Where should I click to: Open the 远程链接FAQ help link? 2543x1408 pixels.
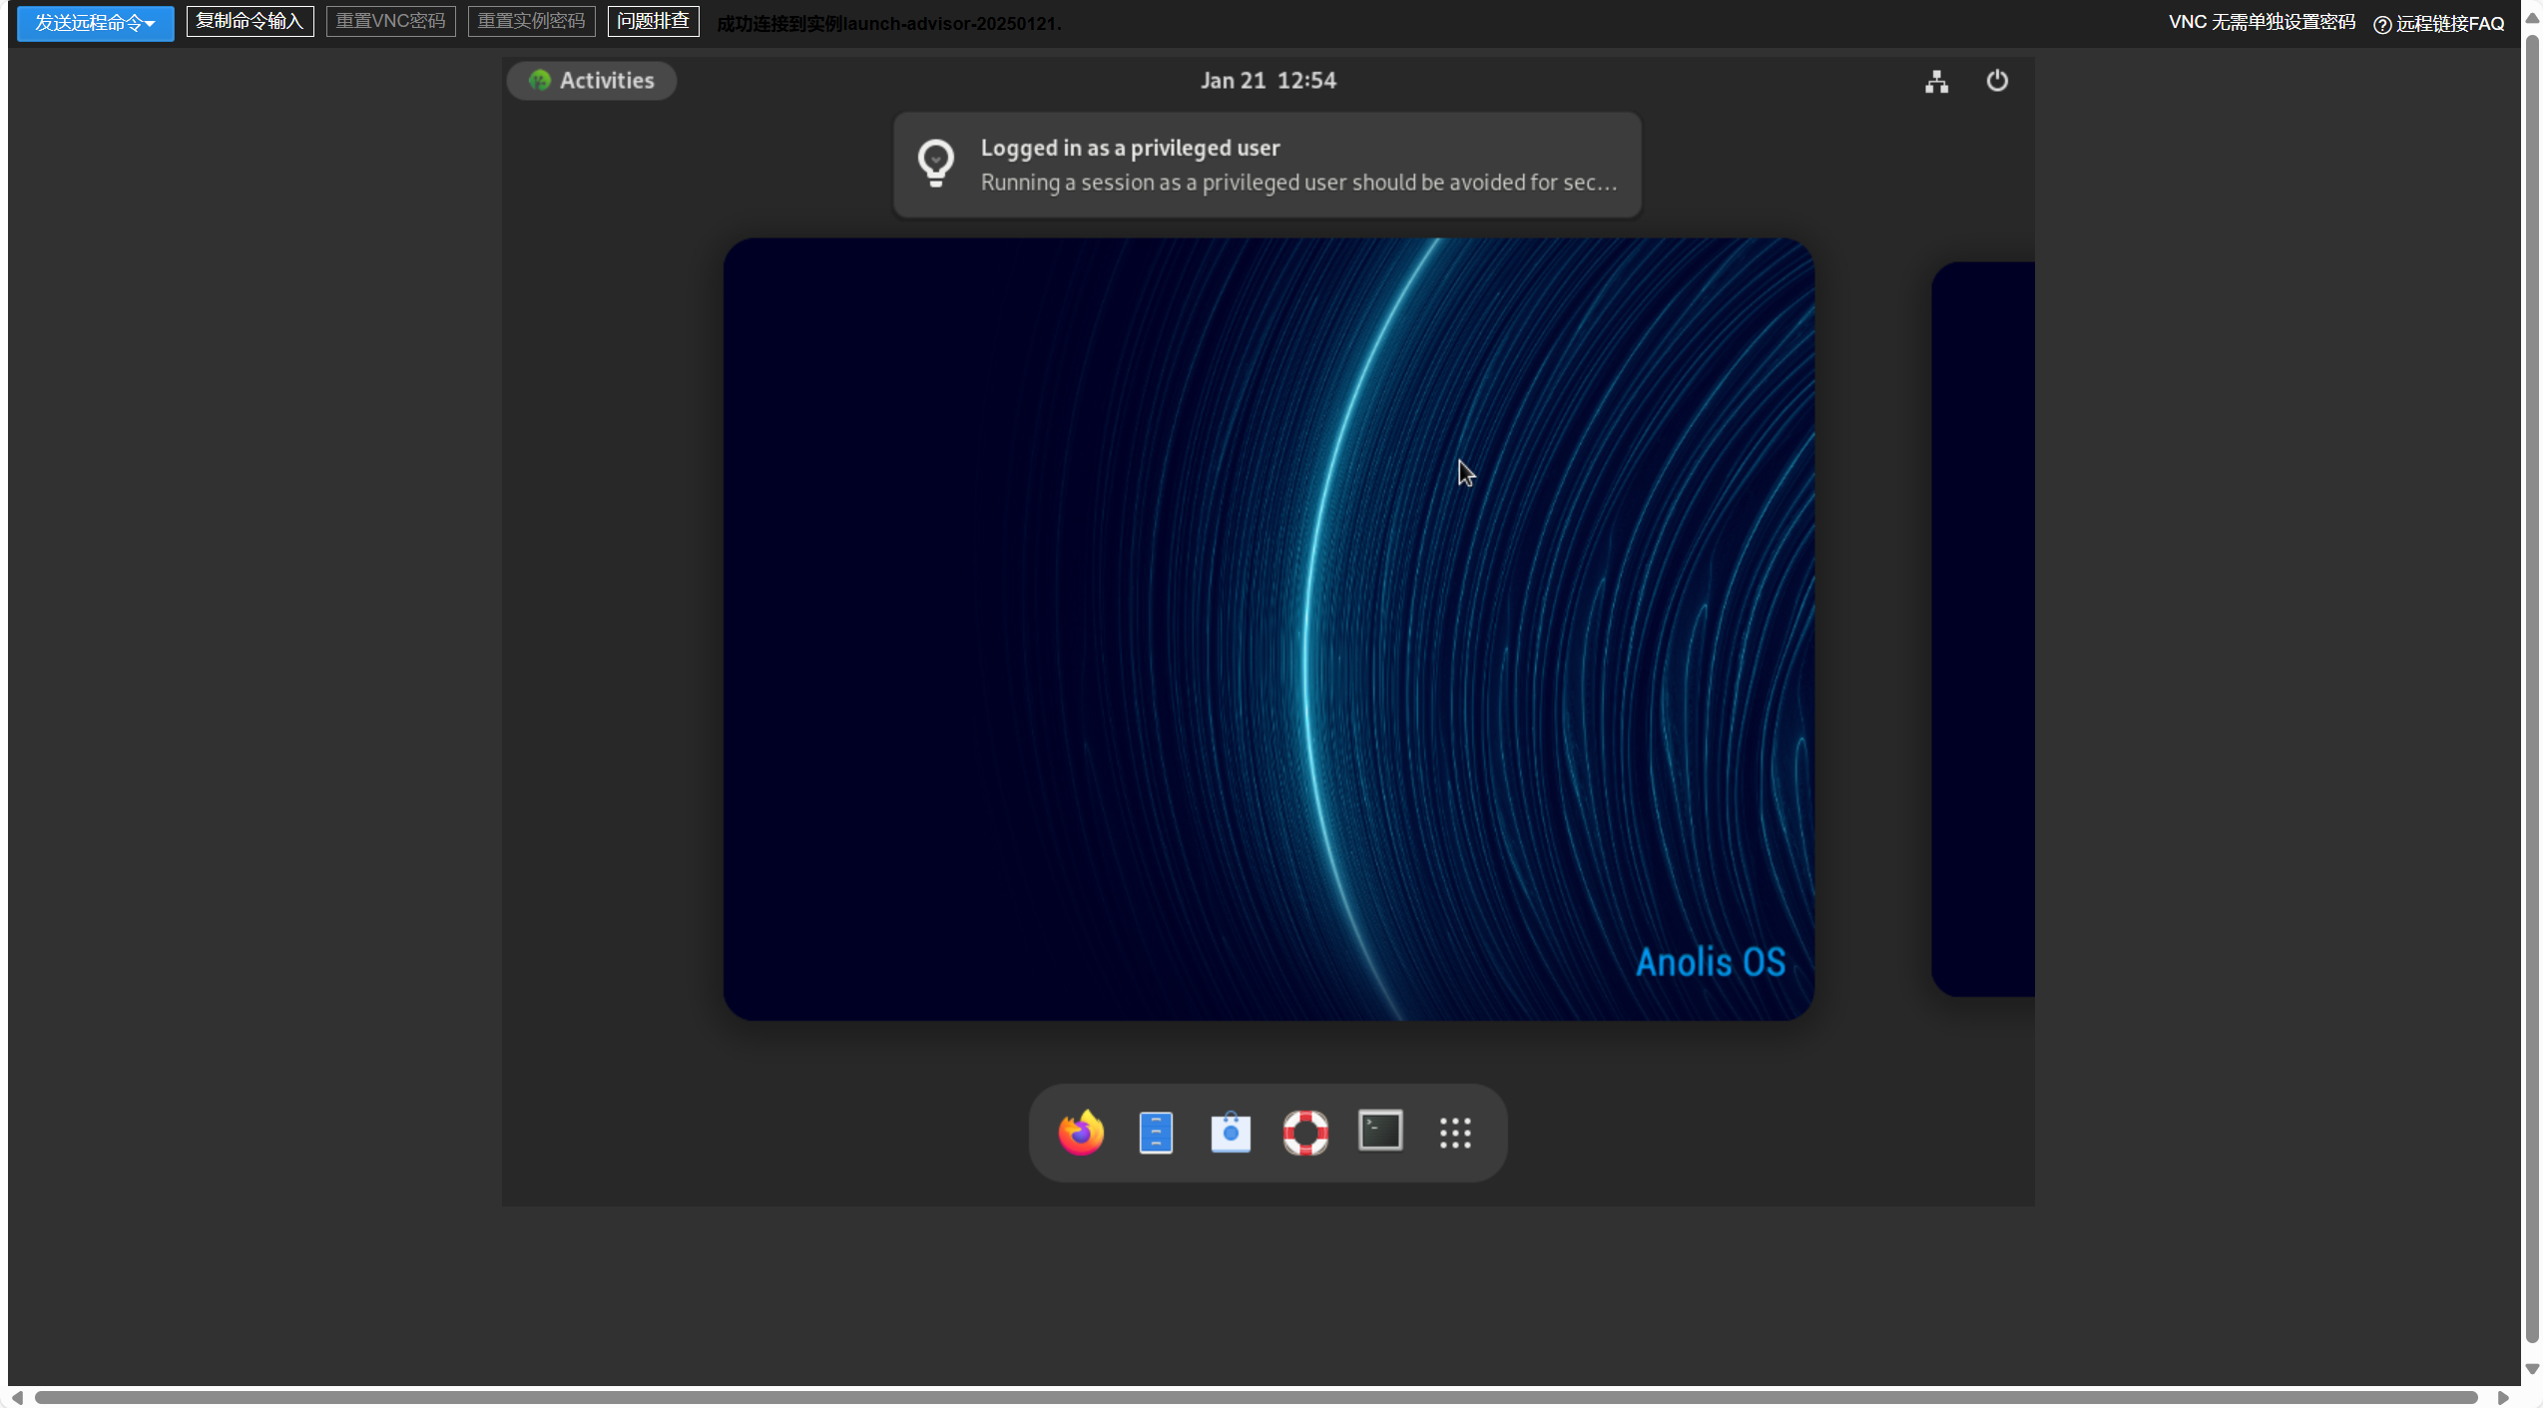[2439, 23]
